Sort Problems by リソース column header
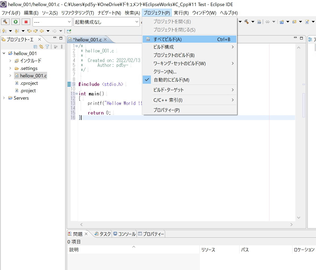 (x=219, y=250)
